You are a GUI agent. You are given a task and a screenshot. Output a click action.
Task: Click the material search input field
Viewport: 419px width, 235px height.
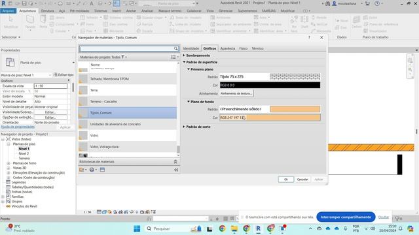point(126,48)
